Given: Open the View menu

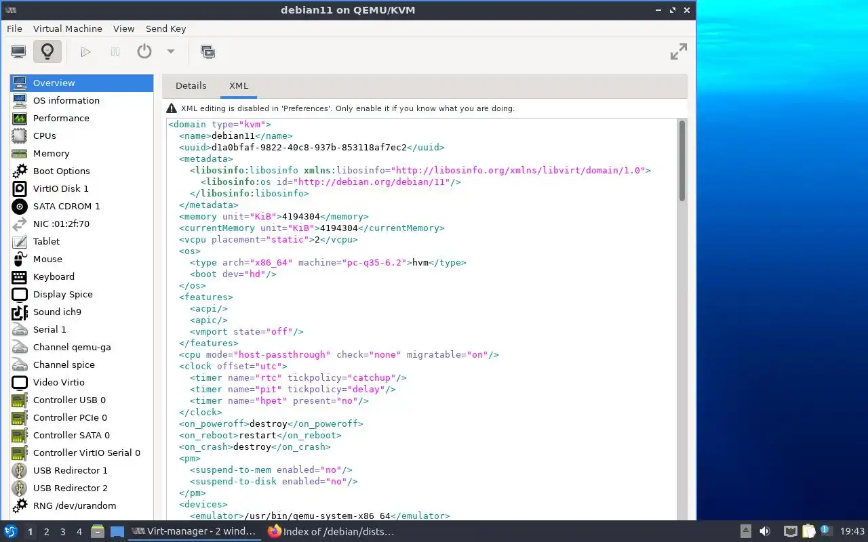Looking at the screenshot, I should click(124, 28).
